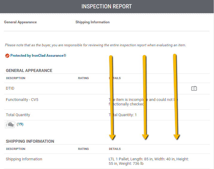Click the Details column header under Shipping Information
Image resolution: width=214 pixels, height=169 pixels.
click(x=115, y=149)
